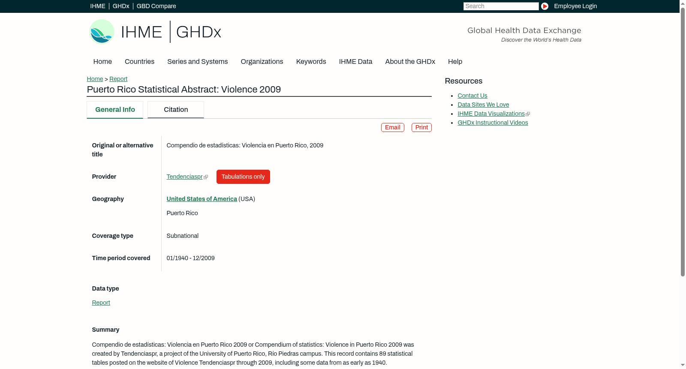Click the Report data type link
Image resolution: width=686 pixels, height=369 pixels.
click(x=101, y=303)
